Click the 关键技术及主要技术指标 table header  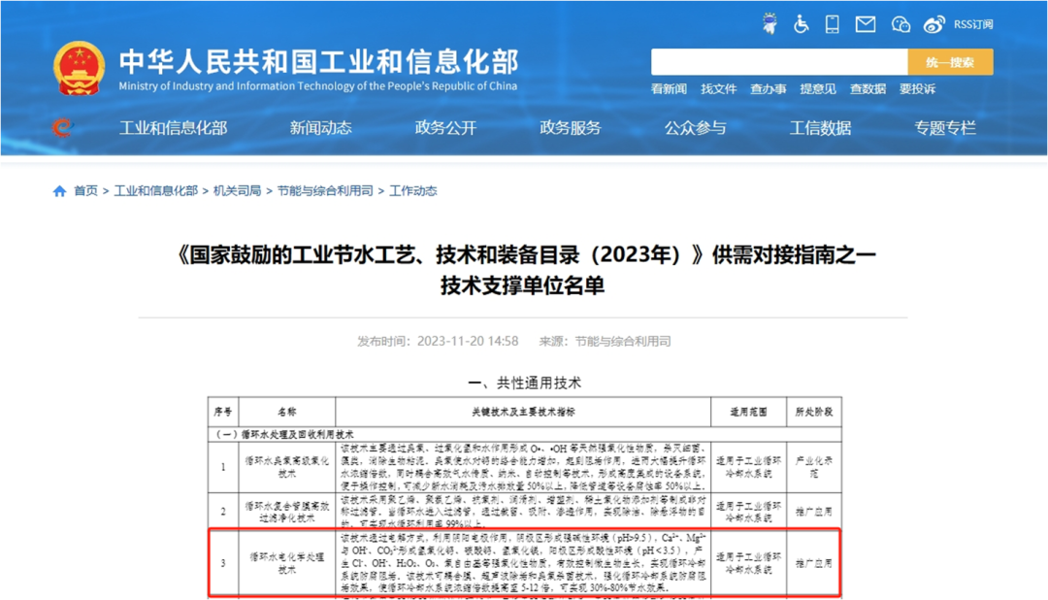point(523,412)
